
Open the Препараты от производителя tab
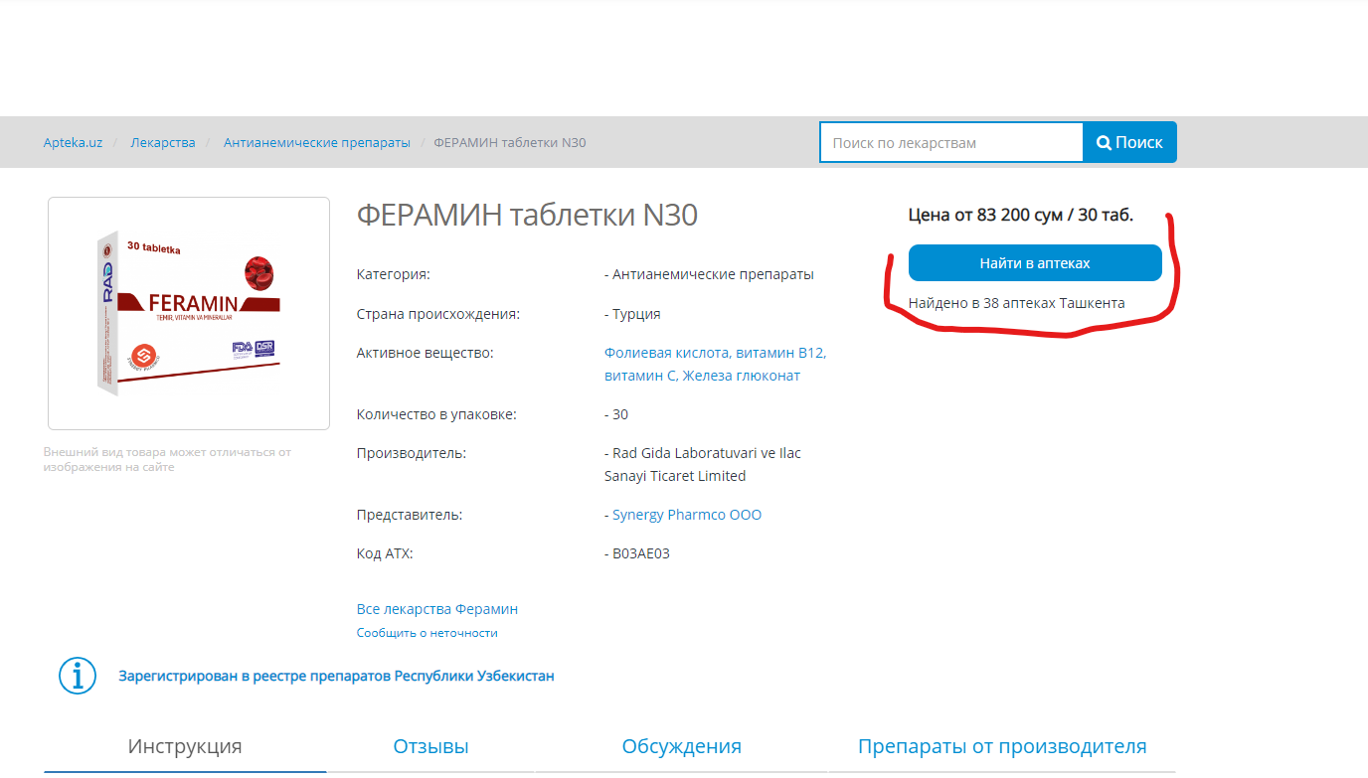point(1002,747)
